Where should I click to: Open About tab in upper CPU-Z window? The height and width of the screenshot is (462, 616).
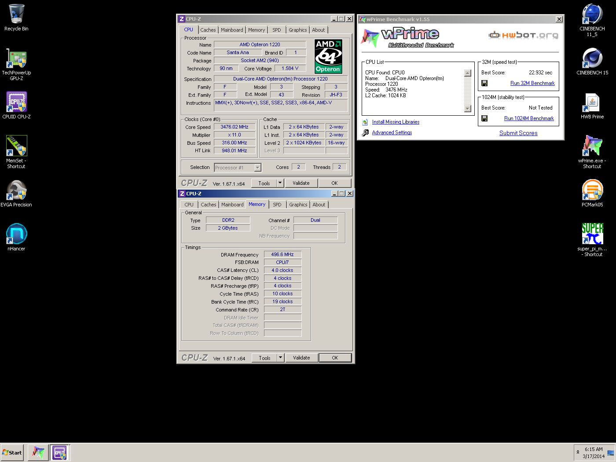tap(319, 30)
